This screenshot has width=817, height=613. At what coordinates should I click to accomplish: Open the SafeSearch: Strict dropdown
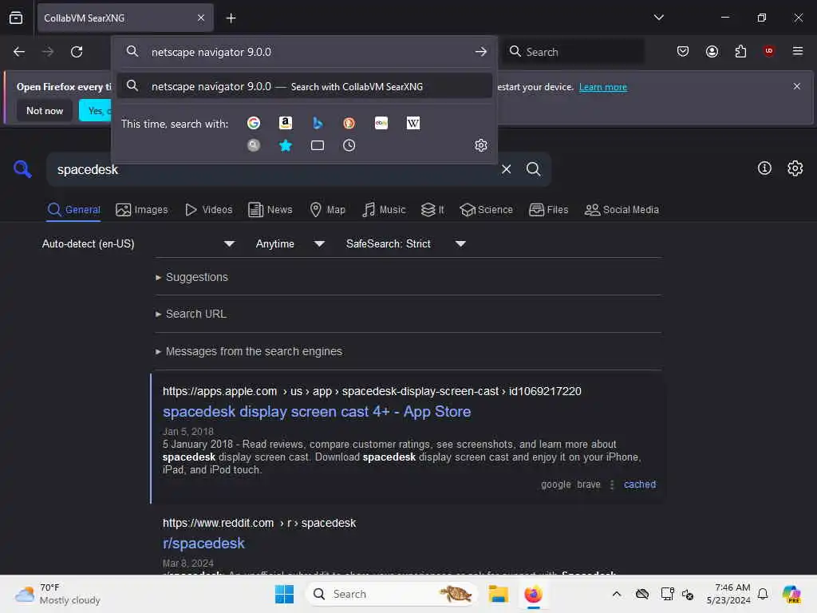[405, 244]
